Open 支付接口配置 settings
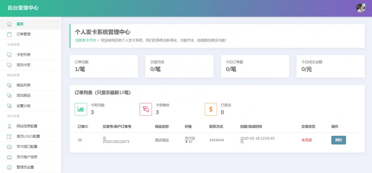372x173 pixels. [x=31, y=147]
